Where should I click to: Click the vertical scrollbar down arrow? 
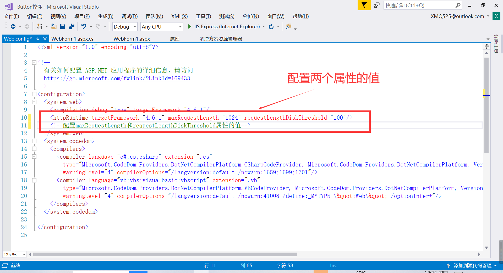(x=486, y=248)
